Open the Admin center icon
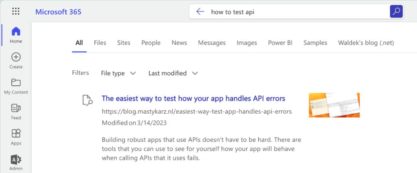The height and width of the screenshot is (173, 417). [x=16, y=159]
